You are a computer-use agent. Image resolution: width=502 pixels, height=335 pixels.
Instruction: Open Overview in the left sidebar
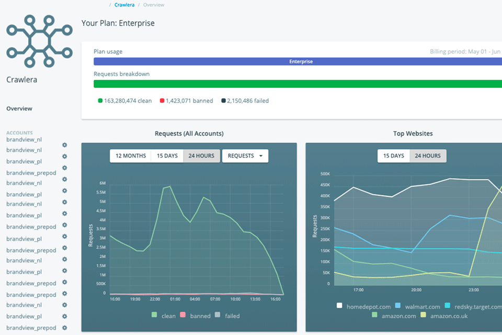click(19, 109)
